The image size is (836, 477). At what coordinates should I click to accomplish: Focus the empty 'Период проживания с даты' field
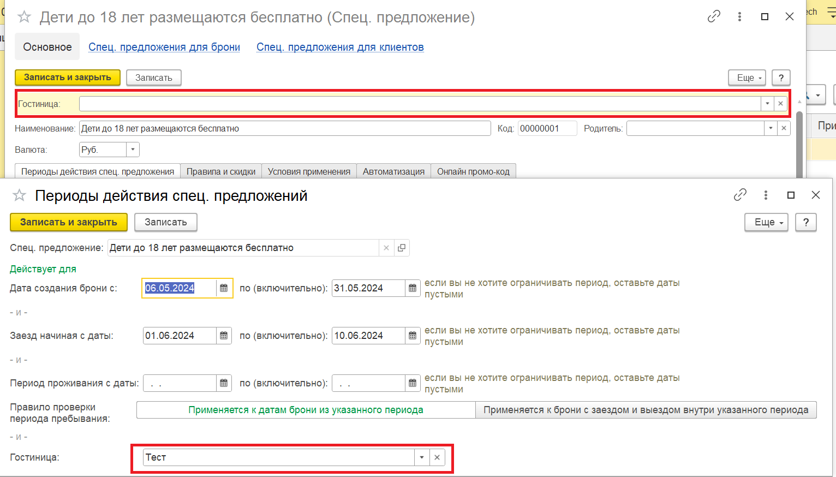[180, 383]
